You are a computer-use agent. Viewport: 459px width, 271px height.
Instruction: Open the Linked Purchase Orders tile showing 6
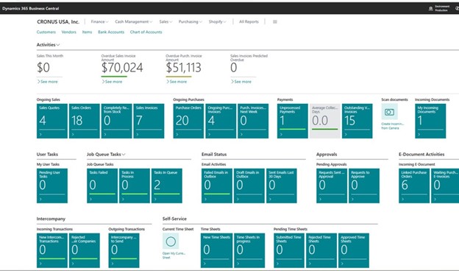[x=414, y=186]
